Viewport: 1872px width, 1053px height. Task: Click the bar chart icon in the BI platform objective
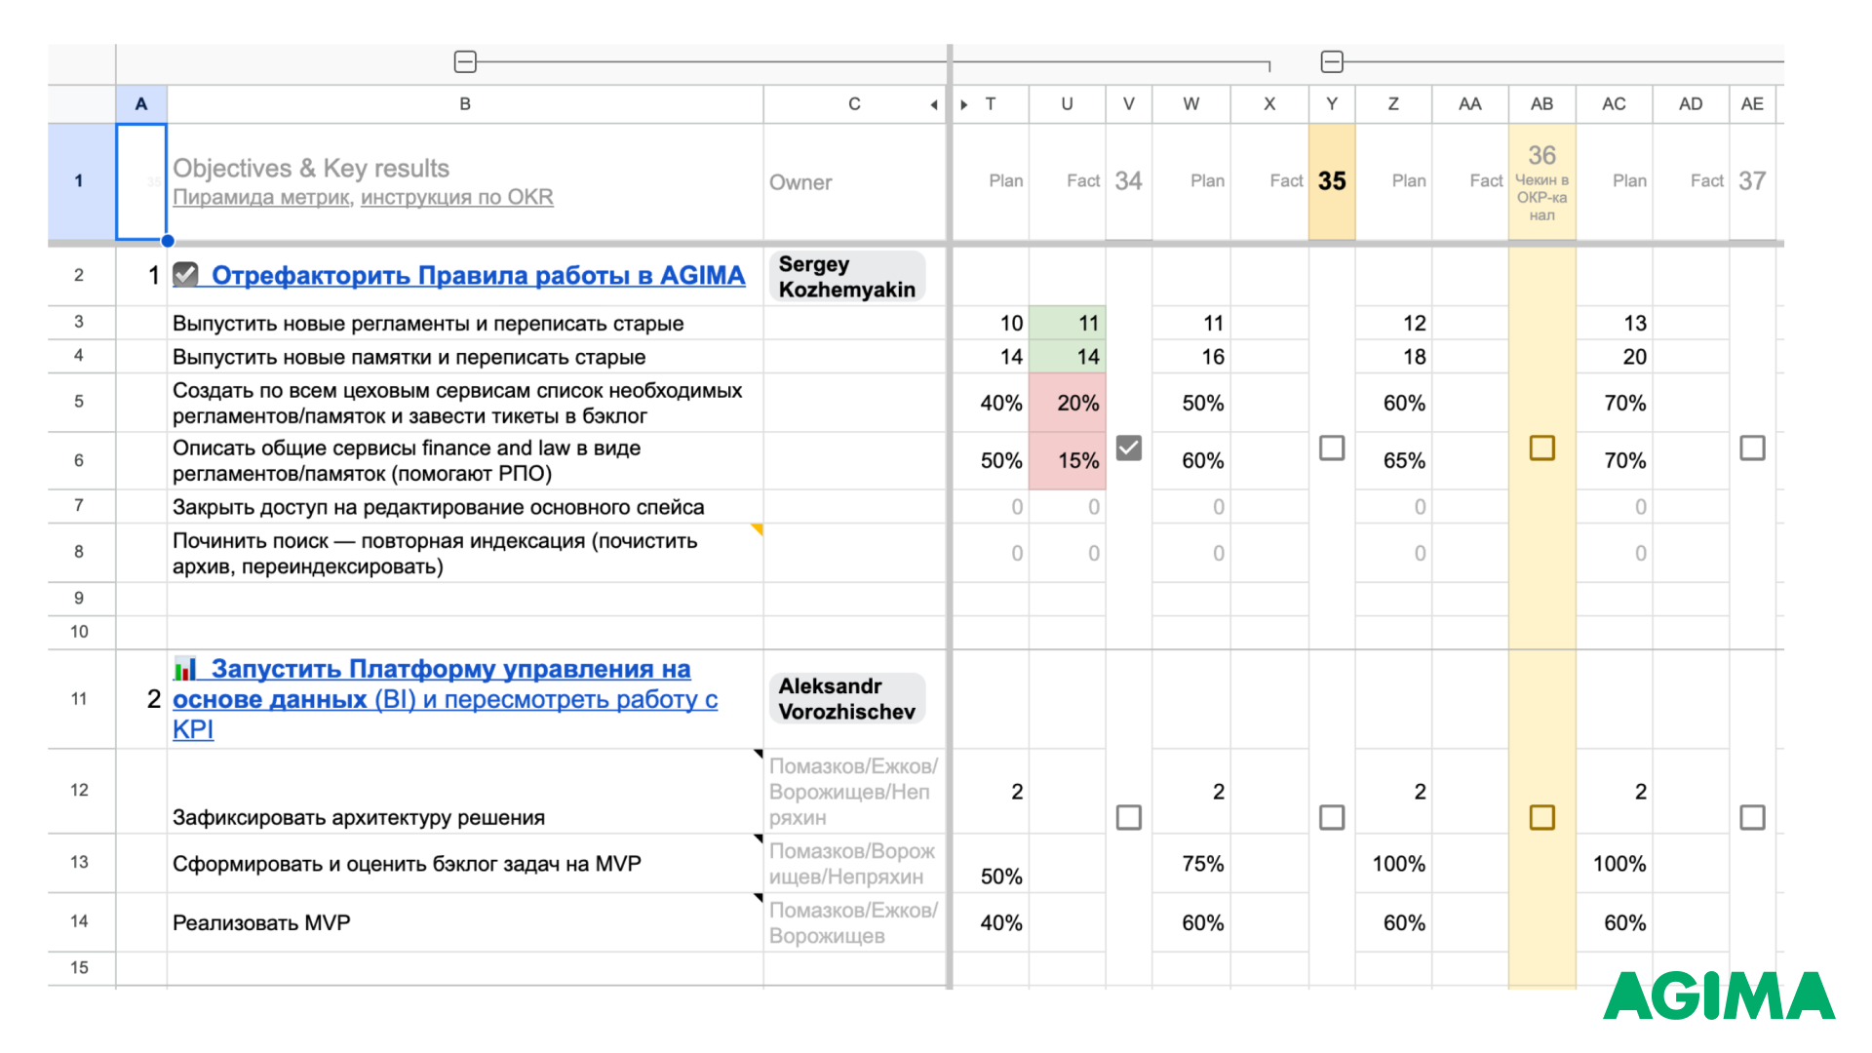(x=185, y=669)
